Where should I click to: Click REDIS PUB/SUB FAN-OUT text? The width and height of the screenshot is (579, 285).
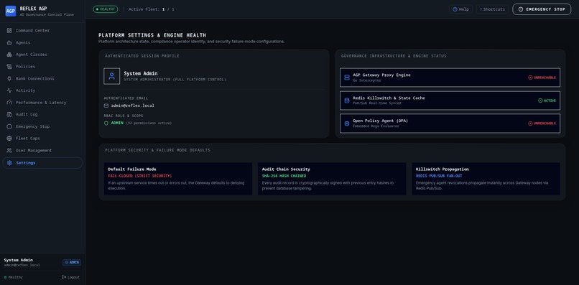439,176
